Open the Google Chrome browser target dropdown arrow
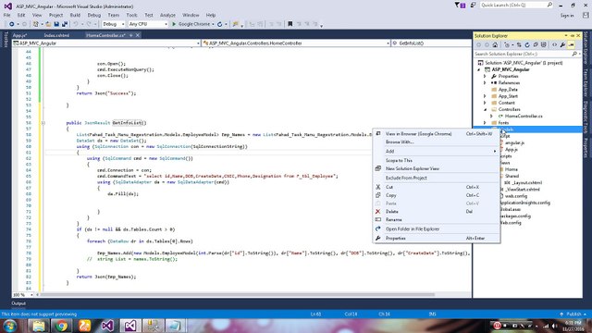Image resolution: width=592 pixels, height=333 pixels. (214, 24)
